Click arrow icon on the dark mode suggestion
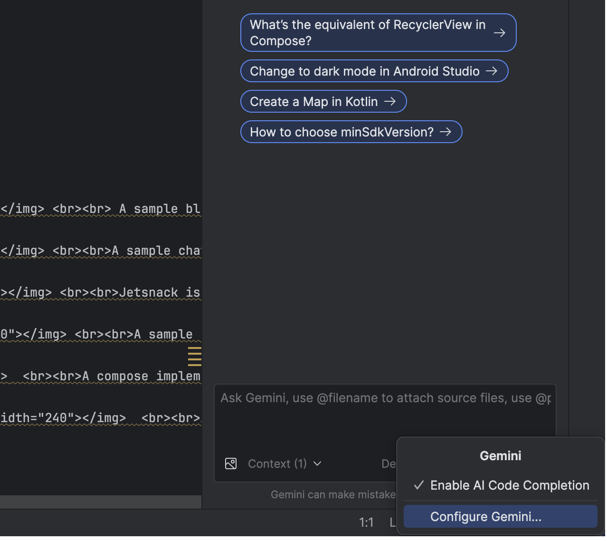This screenshot has height=541, width=607. point(492,71)
